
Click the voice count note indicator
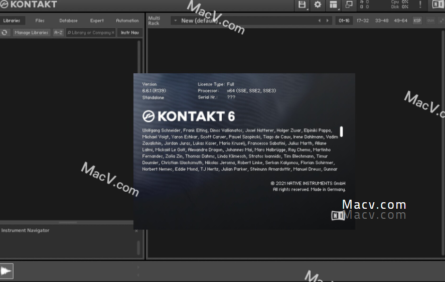pos(364,2)
